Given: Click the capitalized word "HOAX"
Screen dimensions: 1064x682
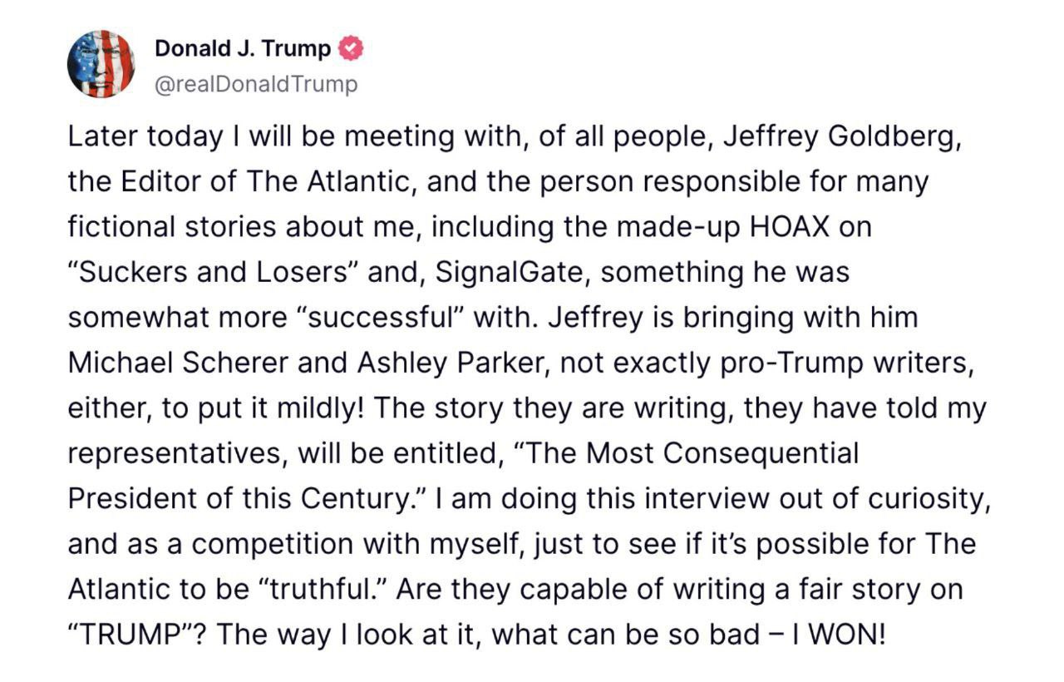Looking at the screenshot, I should (789, 227).
